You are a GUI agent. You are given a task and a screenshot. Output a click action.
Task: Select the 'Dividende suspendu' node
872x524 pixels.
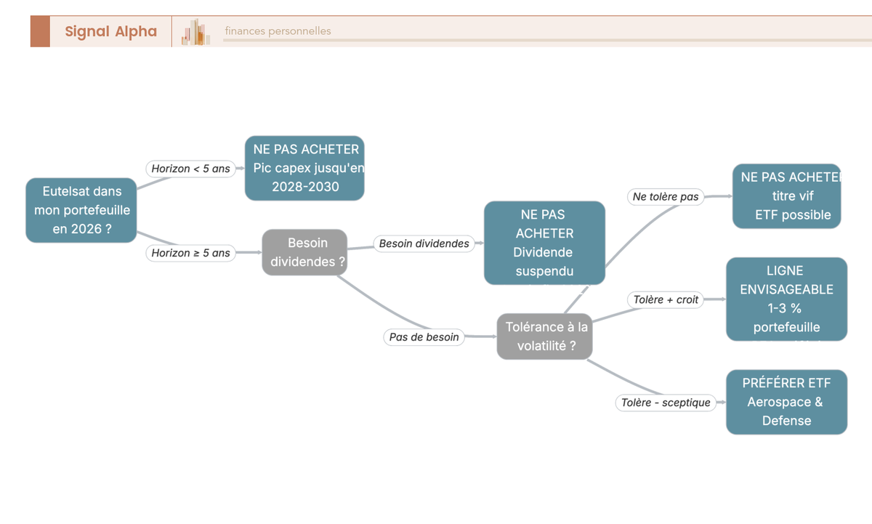(x=544, y=243)
